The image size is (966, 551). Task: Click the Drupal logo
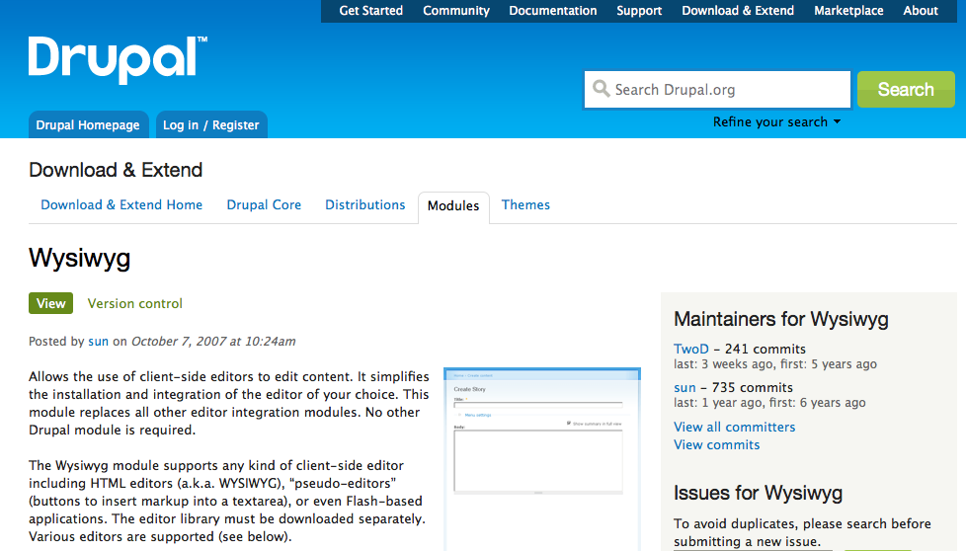(118, 59)
